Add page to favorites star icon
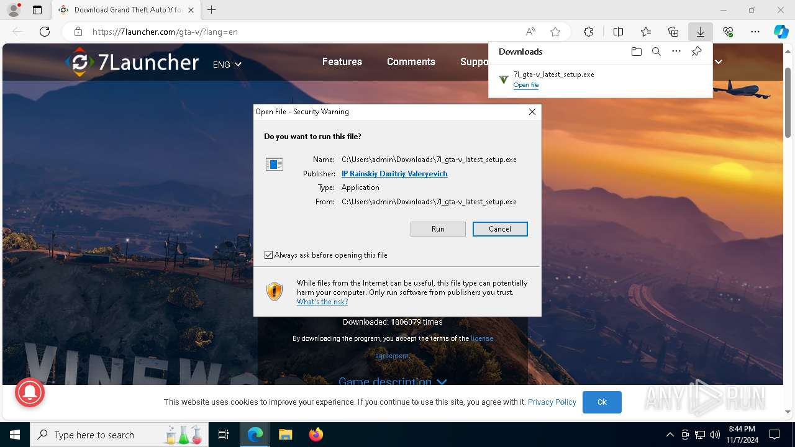Screen dimensions: 795x447 [555, 32]
